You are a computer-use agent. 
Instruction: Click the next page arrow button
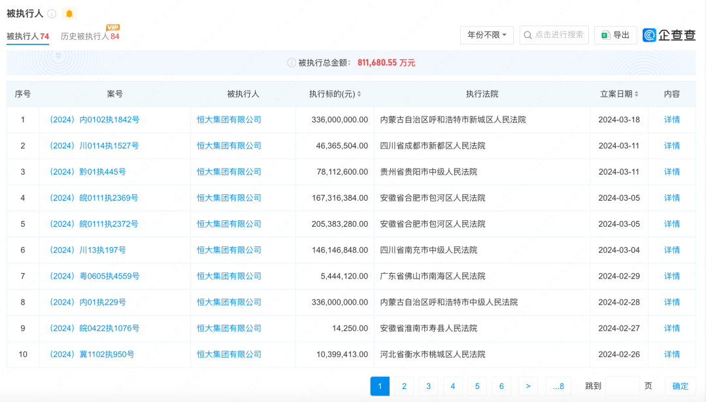pyautogui.click(x=528, y=386)
